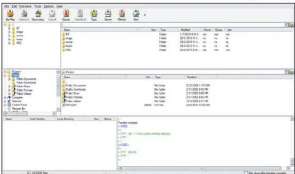Select Recycle Bin in the local tree

pyautogui.click(x=18, y=108)
